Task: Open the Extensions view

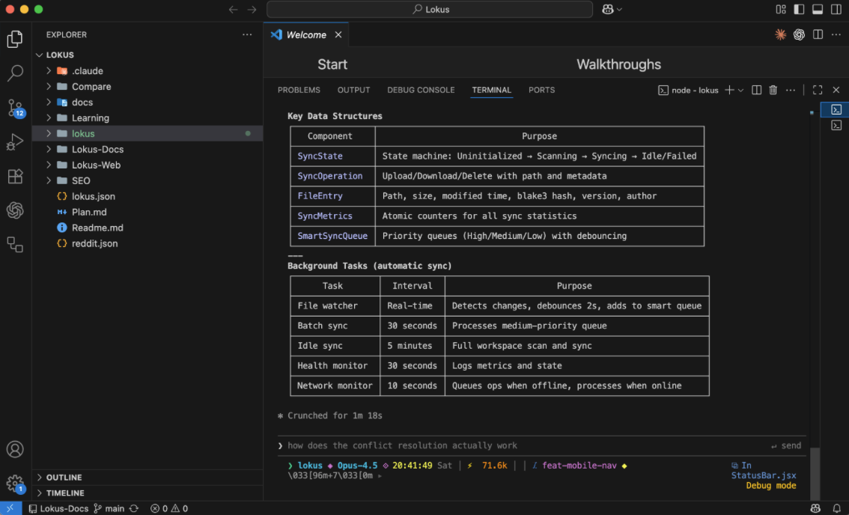Action: tap(15, 177)
